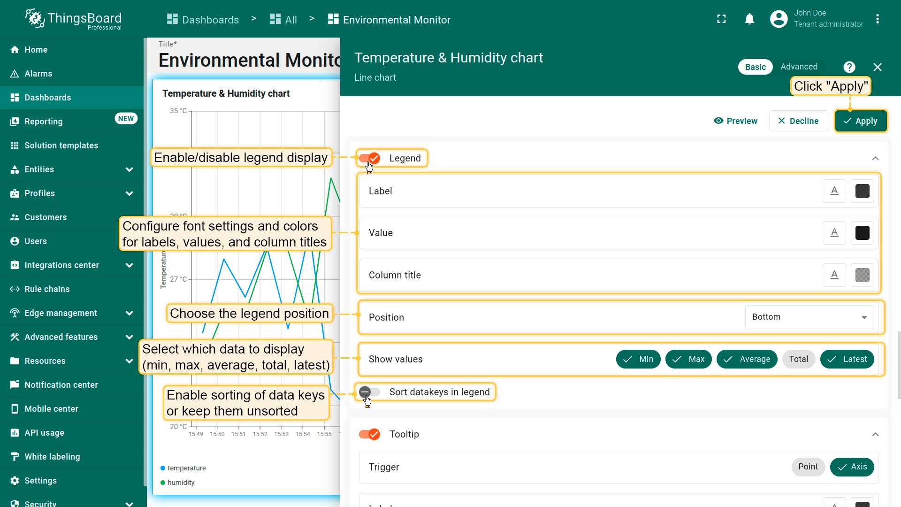Viewport: 901px width, 507px height.
Task: Click the Decline button
Action: click(x=798, y=121)
